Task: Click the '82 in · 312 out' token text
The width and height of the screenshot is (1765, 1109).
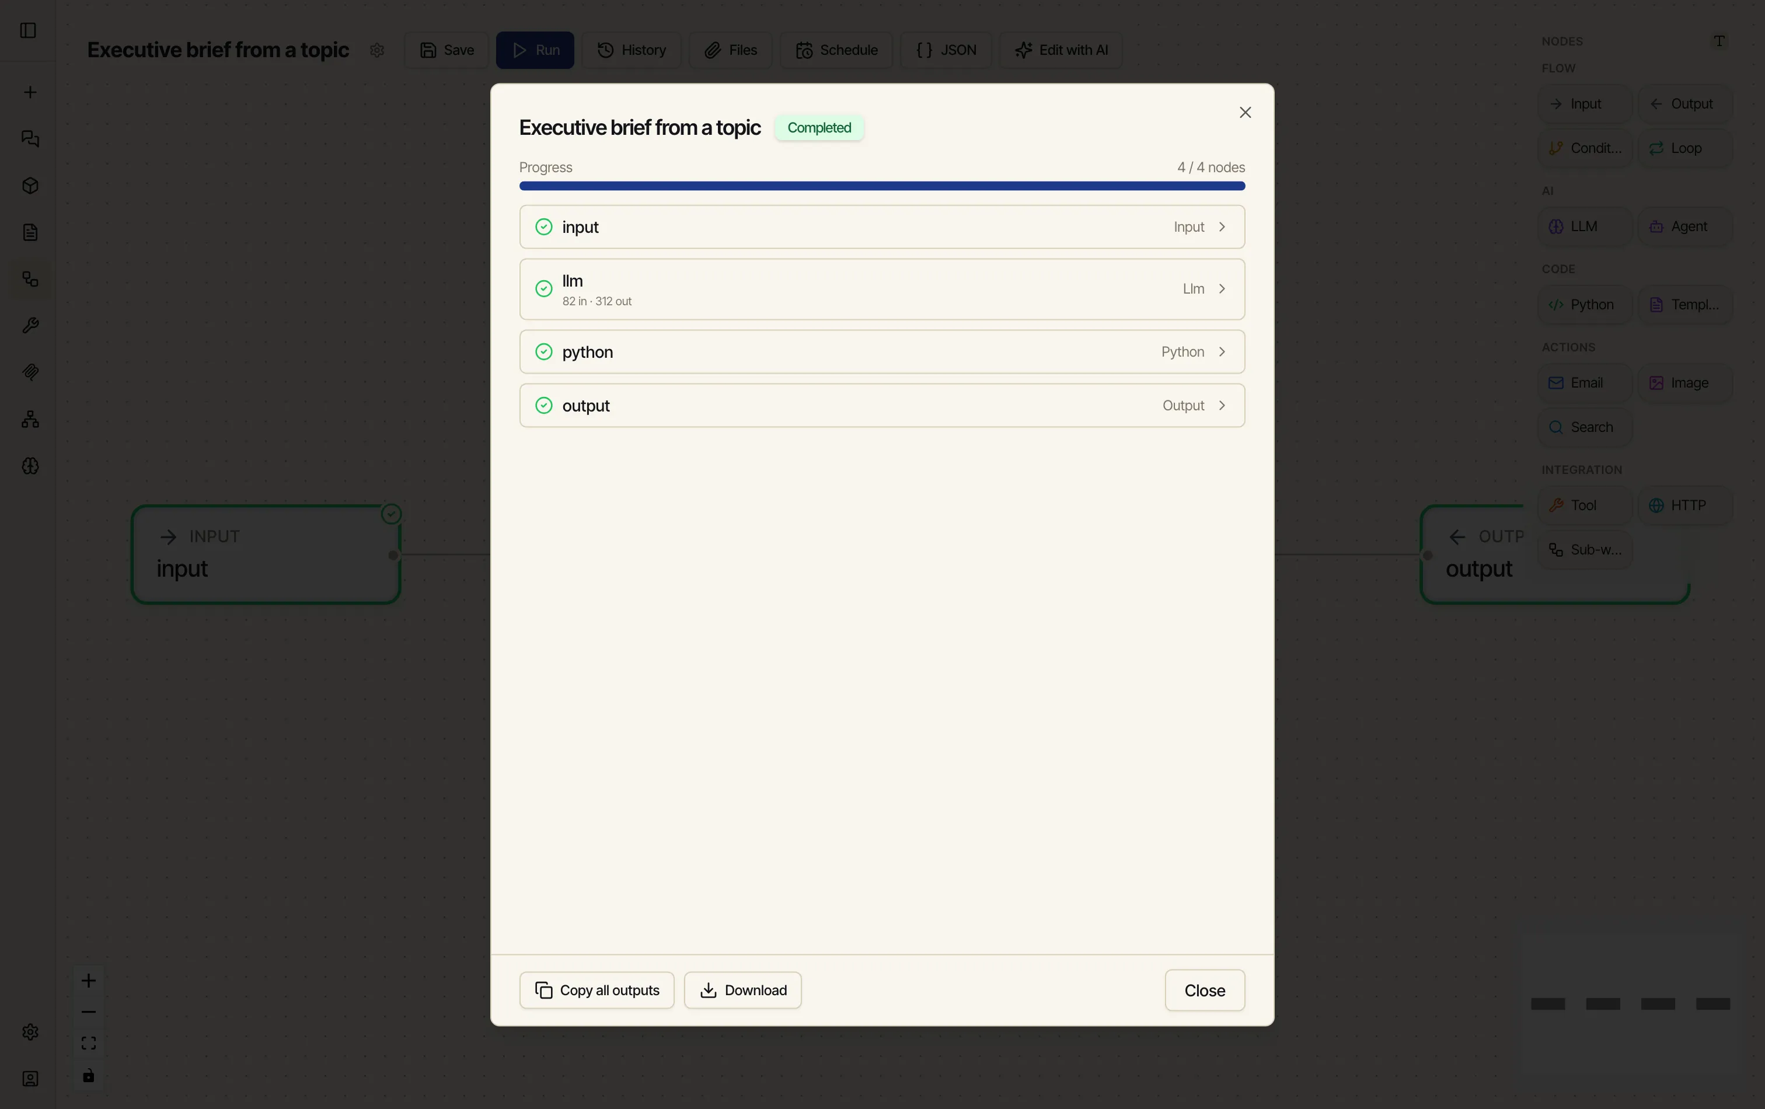Action: (597, 301)
